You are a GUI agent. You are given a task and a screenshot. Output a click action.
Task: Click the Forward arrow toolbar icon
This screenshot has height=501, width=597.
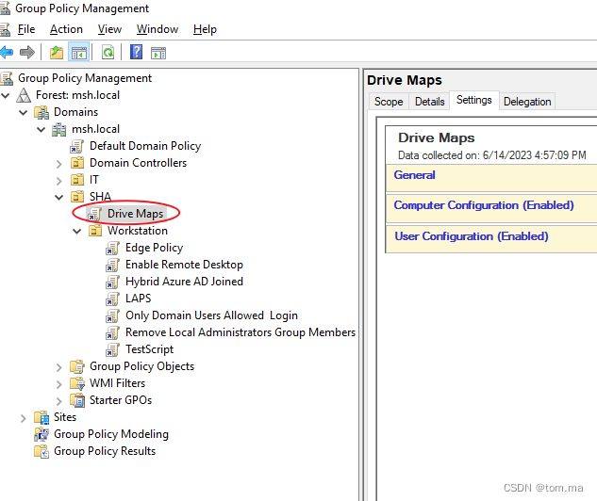[26, 52]
